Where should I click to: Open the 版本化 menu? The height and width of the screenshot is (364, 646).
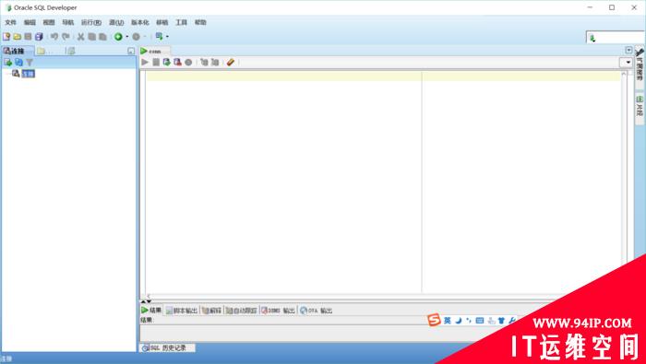pyautogui.click(x=140, y=22)
